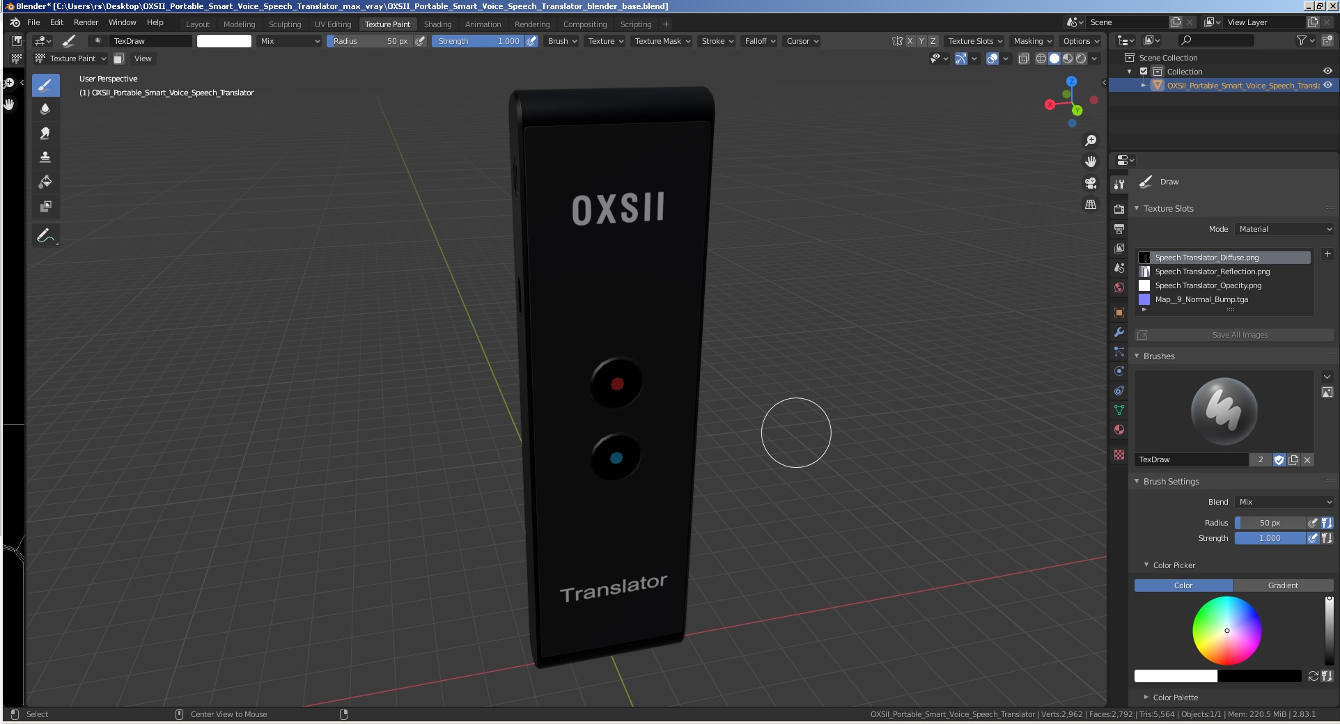Viewport: 1340px width, 724px height.
Task: Open the Texture properties checker tab
Action: click(1119, 455)
